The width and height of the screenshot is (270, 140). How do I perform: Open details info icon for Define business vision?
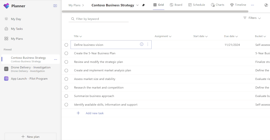tap(142, 44)
